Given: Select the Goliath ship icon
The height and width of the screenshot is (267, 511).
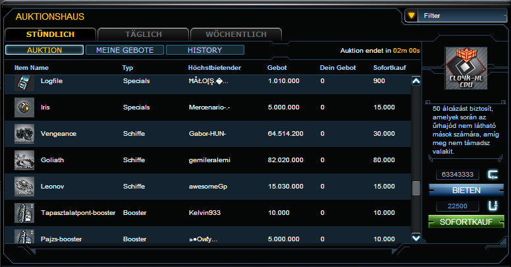Looking at the screenshot, I should pyautogui.click(x=24, y=160).
